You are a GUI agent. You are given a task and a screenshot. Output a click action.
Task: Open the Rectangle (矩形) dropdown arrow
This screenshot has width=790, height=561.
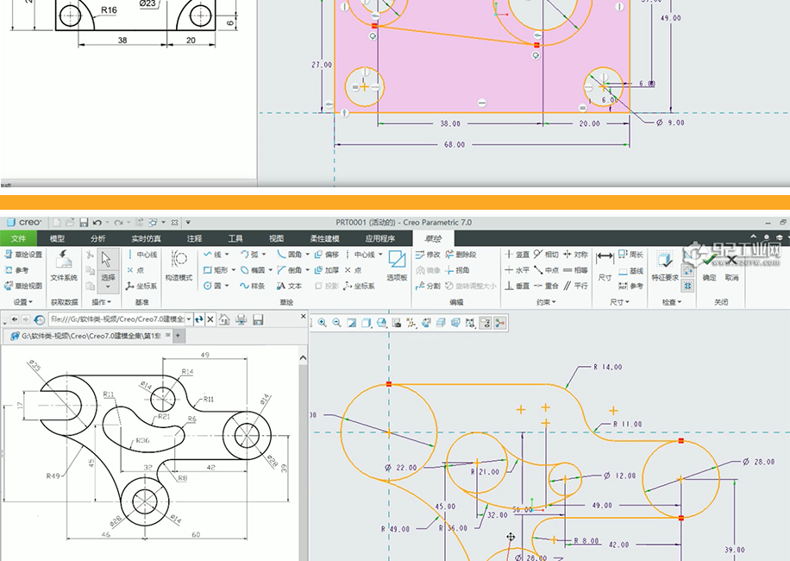pyautogui.click(x=233, y=270)
